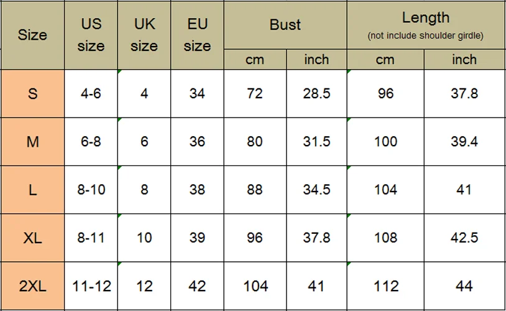The width and height of the screenshot is (506, 311).
Task: Select length cm value 112
Action: pos(385,286)
